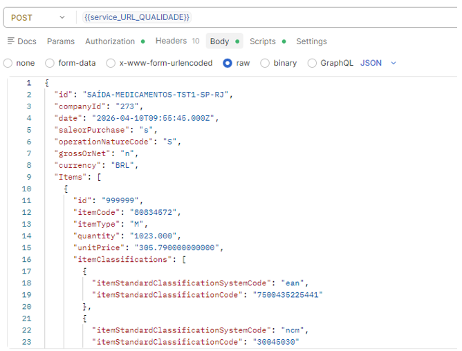
Task: Click the "999999" id value
Action: pos(120,200)
